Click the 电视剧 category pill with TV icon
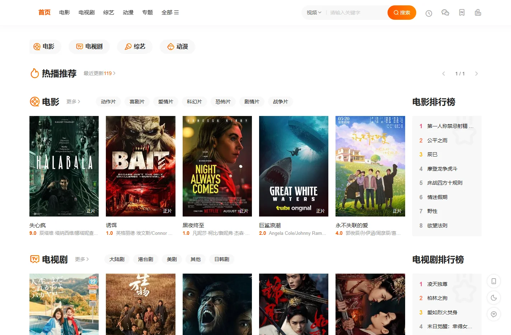The width and height of the screenshot is (511, 335). coord(89,47)
